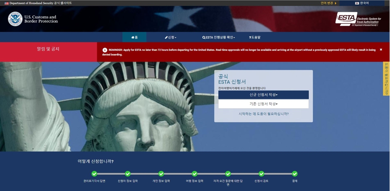Open the 도움말 help menu item
The height and width of the screenshot is (191, 390).
[255, 37]
